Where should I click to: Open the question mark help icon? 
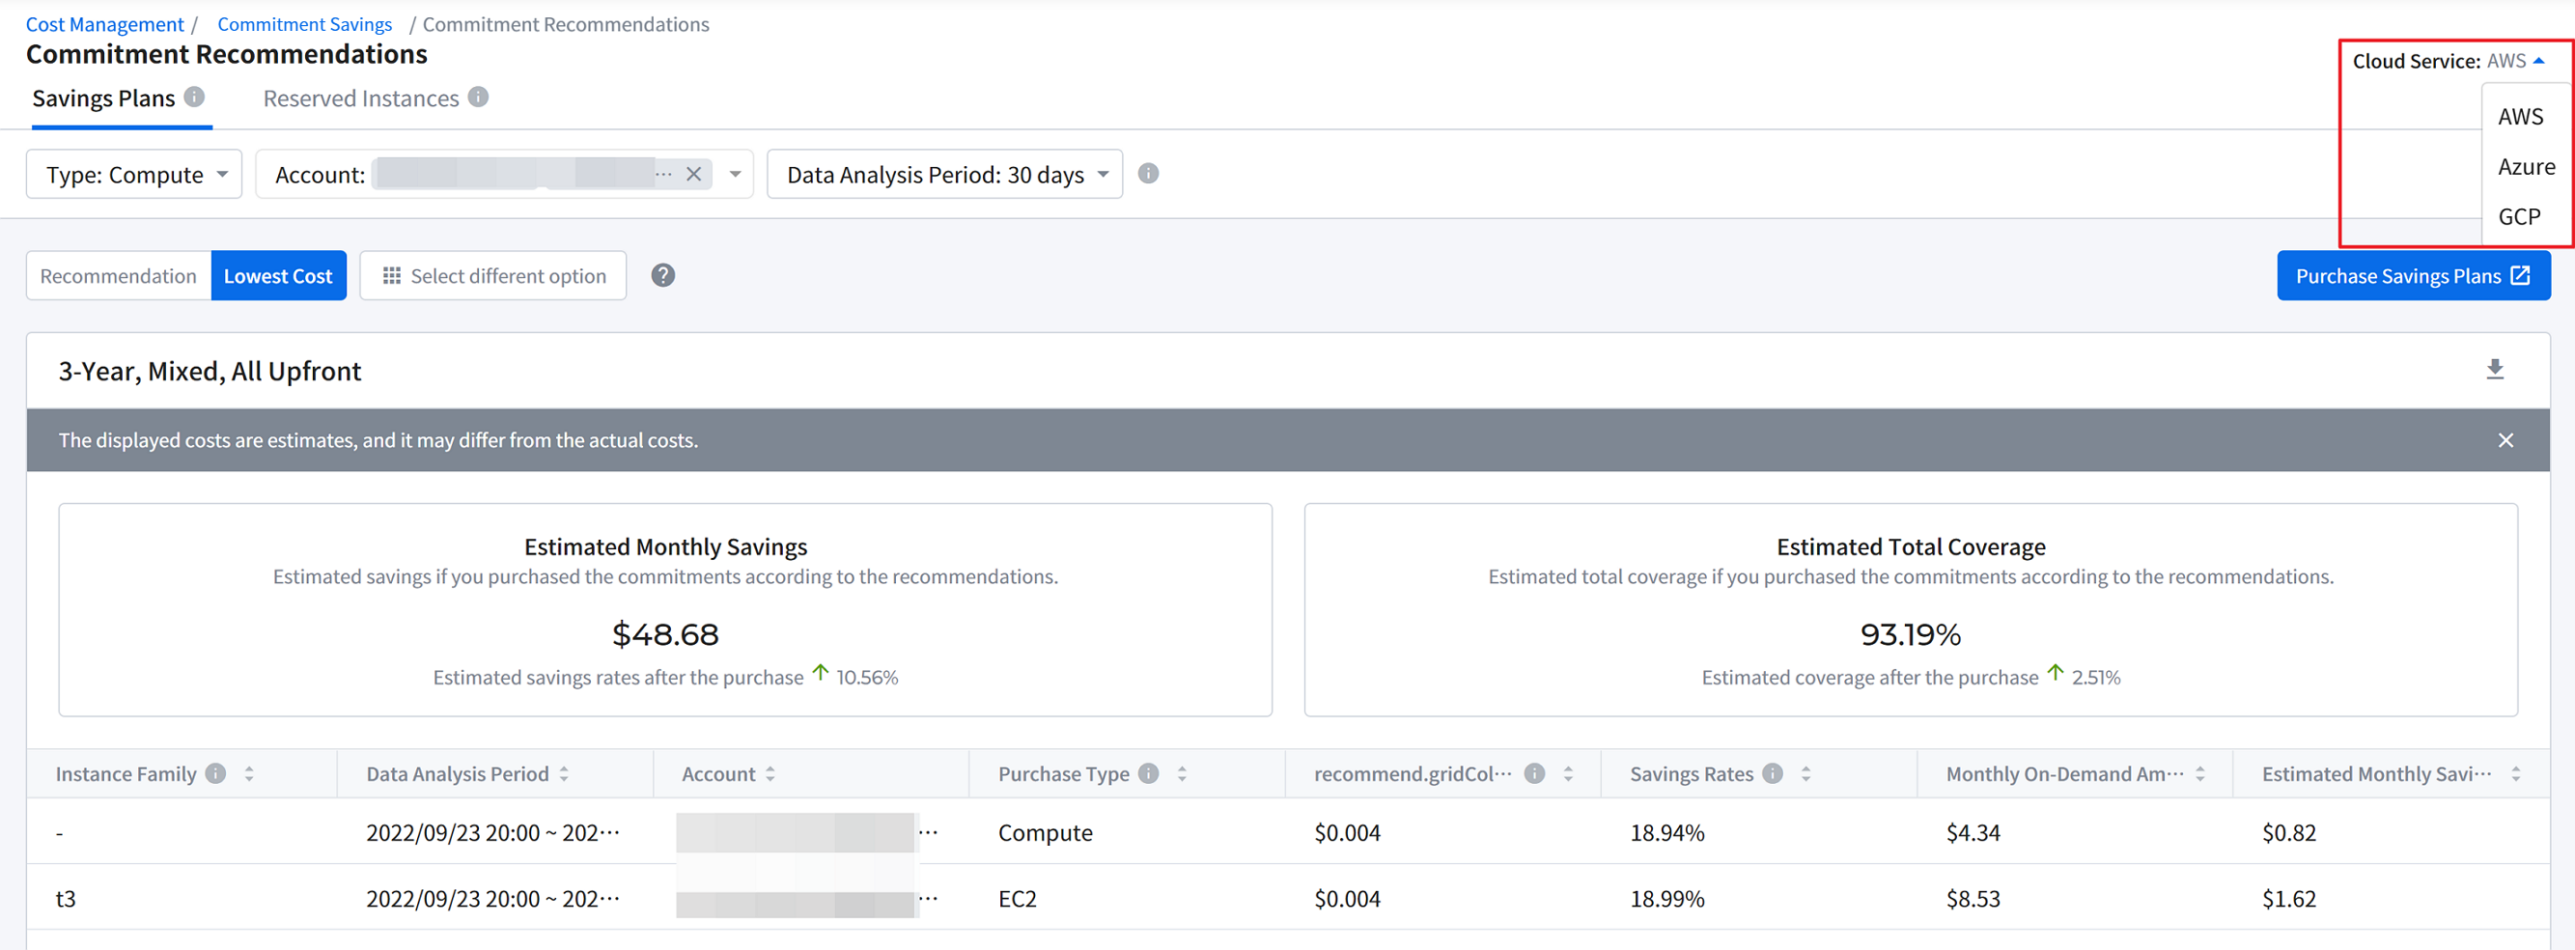(x=662, y=276)
